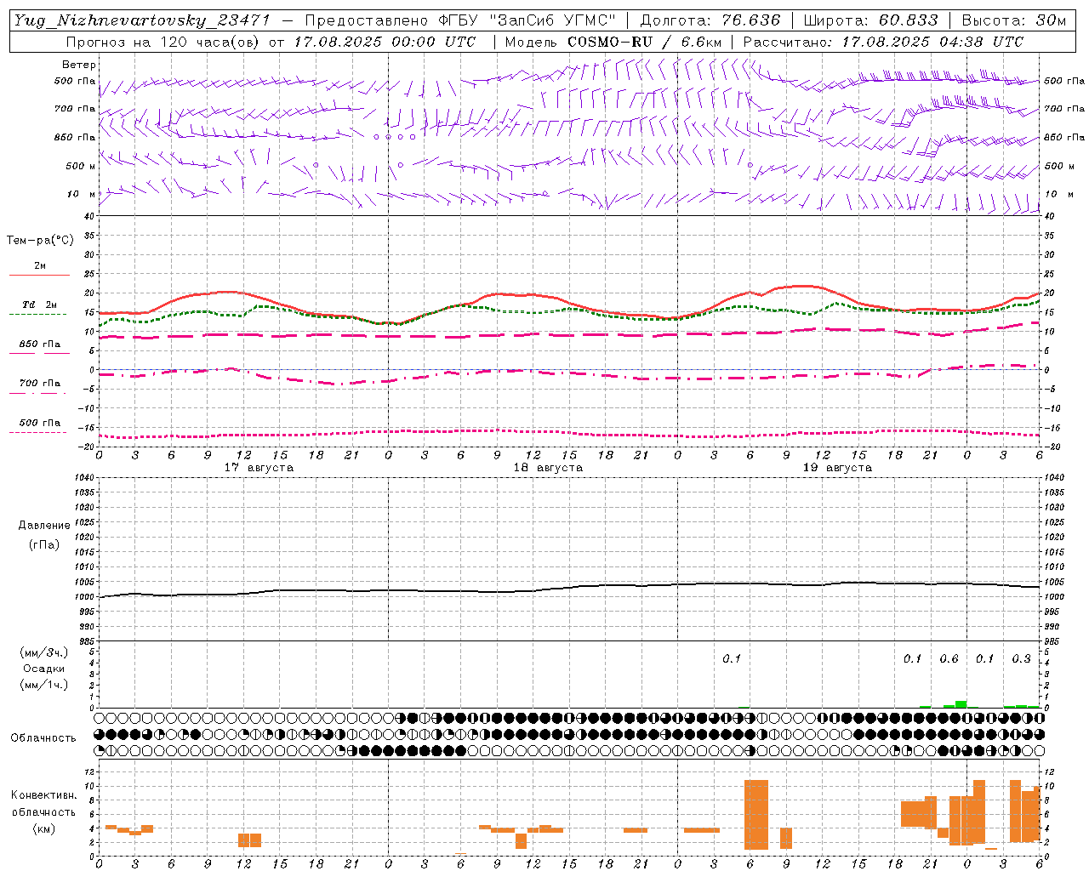Click the 0.6 precipitation value
Image resolution: width=1089 pixels, height=871 pixels.
[949, 658]
